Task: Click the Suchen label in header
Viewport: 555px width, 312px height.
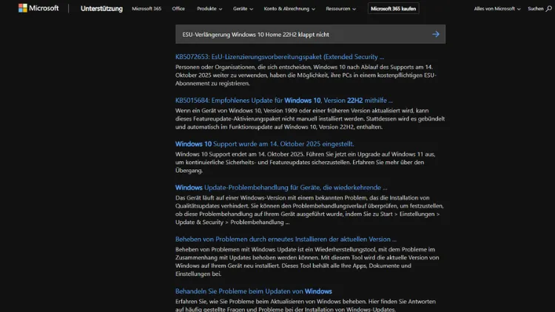Action: [535, 9]
